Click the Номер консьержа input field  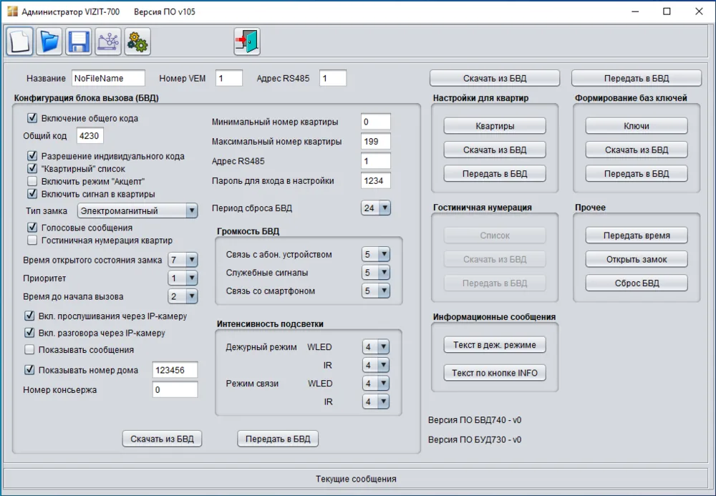coord(175,389)
